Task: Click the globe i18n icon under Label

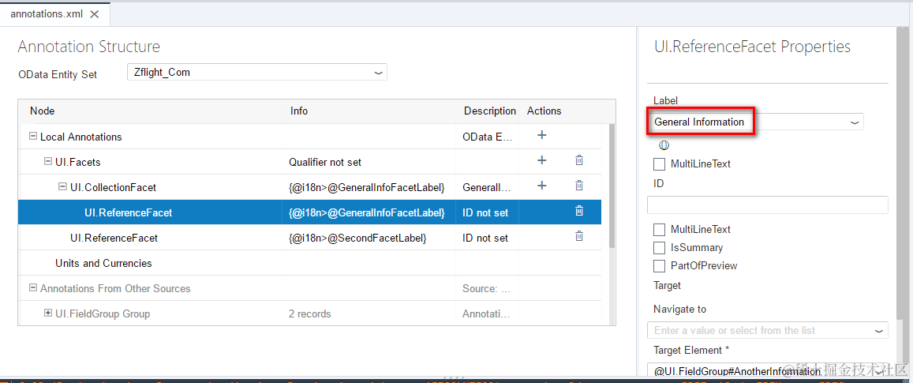Action: tap(663, 145)
